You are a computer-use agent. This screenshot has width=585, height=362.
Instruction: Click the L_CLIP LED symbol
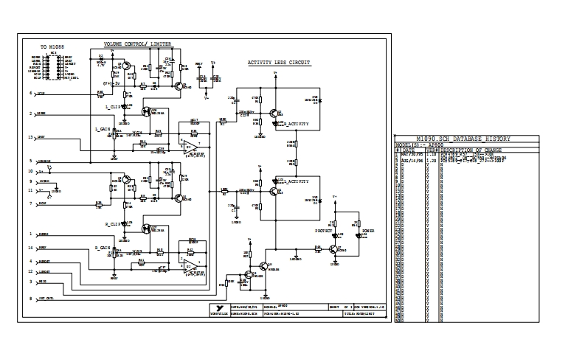pos(127,107)
